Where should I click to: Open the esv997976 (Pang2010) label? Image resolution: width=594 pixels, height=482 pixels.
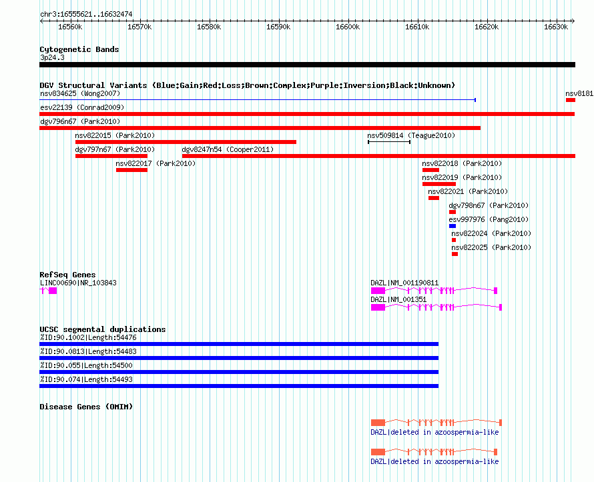pyautogui.click(x=489, y=219)
